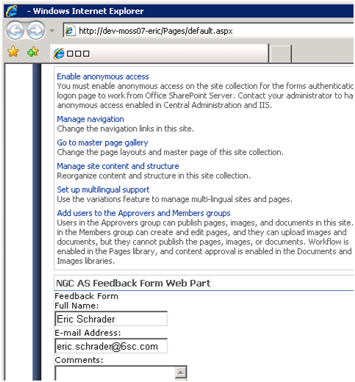Click the browser Forward arrow button

(36, 31)
